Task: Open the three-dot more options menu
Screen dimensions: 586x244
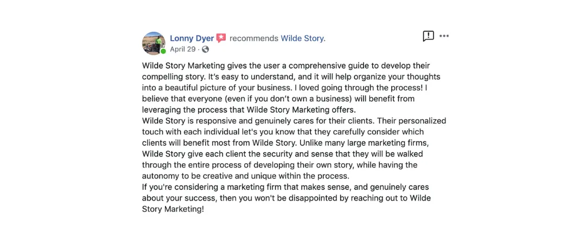Action: pos(444,36)
